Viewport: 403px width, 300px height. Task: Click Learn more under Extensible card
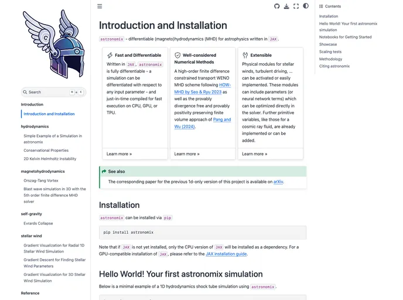(254, 154)
